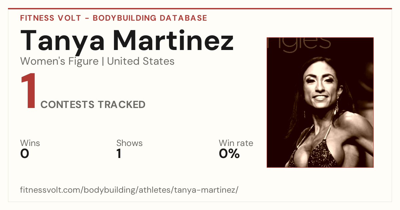This screenshot has width=400, height=210.
Task: Select the 0% win rate value
Action: tap(229, 154)
